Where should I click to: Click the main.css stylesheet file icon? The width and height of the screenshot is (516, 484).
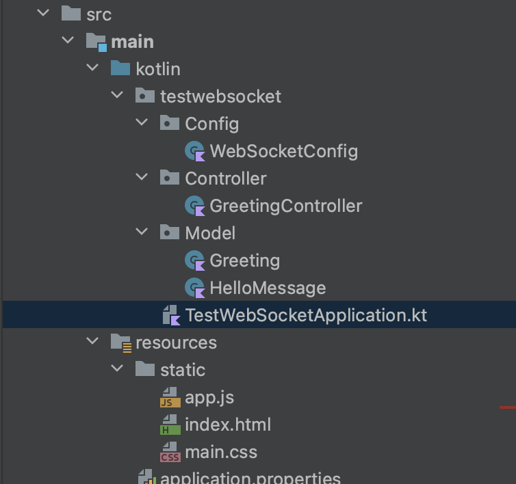point(169,452)
